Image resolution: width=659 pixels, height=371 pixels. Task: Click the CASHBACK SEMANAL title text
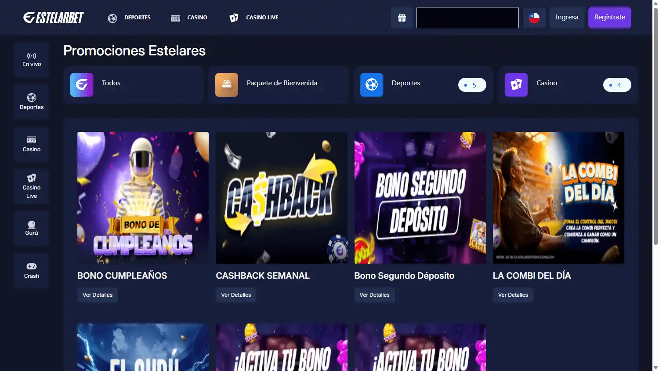[x=263, y=276]
